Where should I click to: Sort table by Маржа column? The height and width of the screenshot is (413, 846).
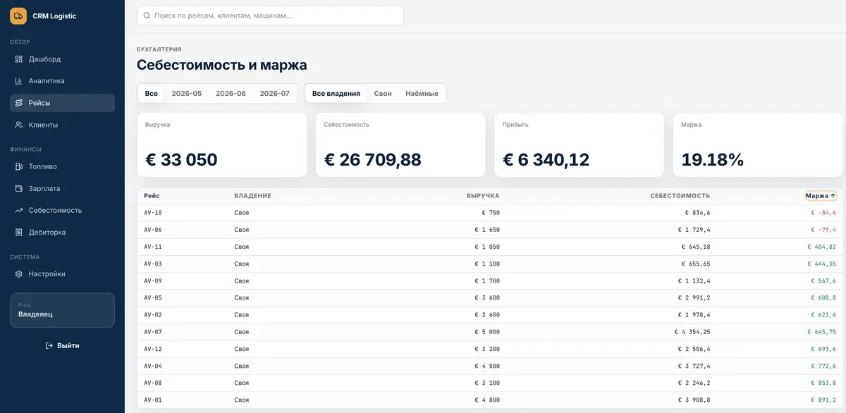(x=821, y=196)
